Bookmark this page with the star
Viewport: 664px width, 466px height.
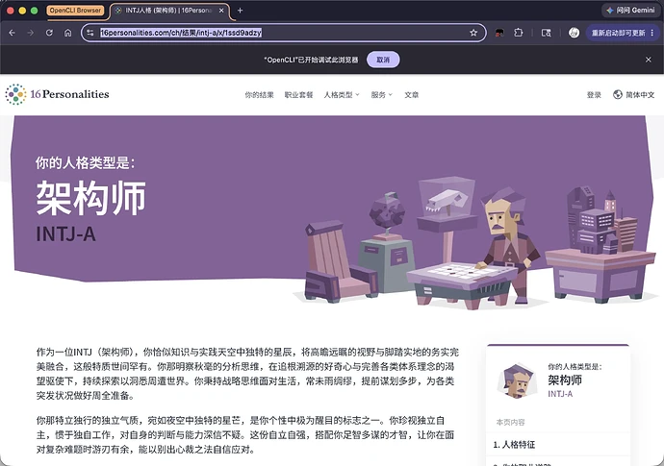tap(473, 33)
